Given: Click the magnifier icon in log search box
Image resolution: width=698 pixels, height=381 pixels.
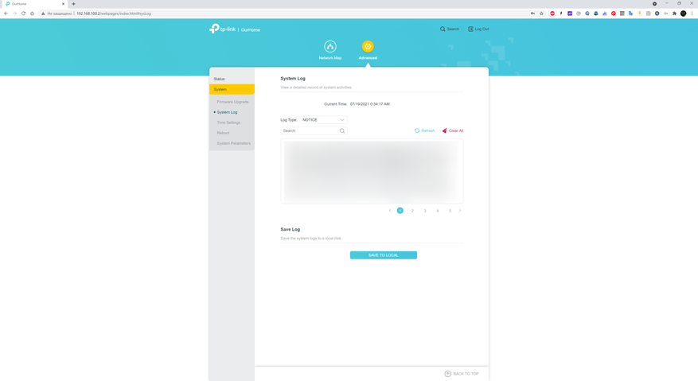Looking at the screenshot, I should click(342, 131).
